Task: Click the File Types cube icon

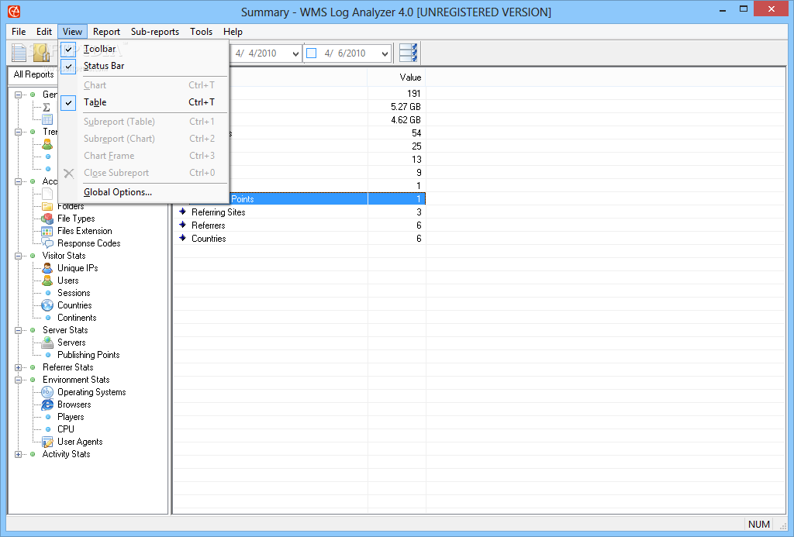Action: pos(47,219)
